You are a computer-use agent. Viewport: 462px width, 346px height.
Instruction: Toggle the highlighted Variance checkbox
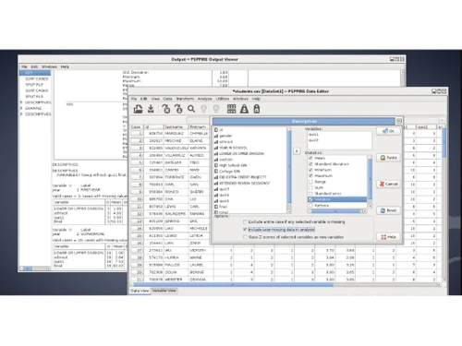click(310, 199)
